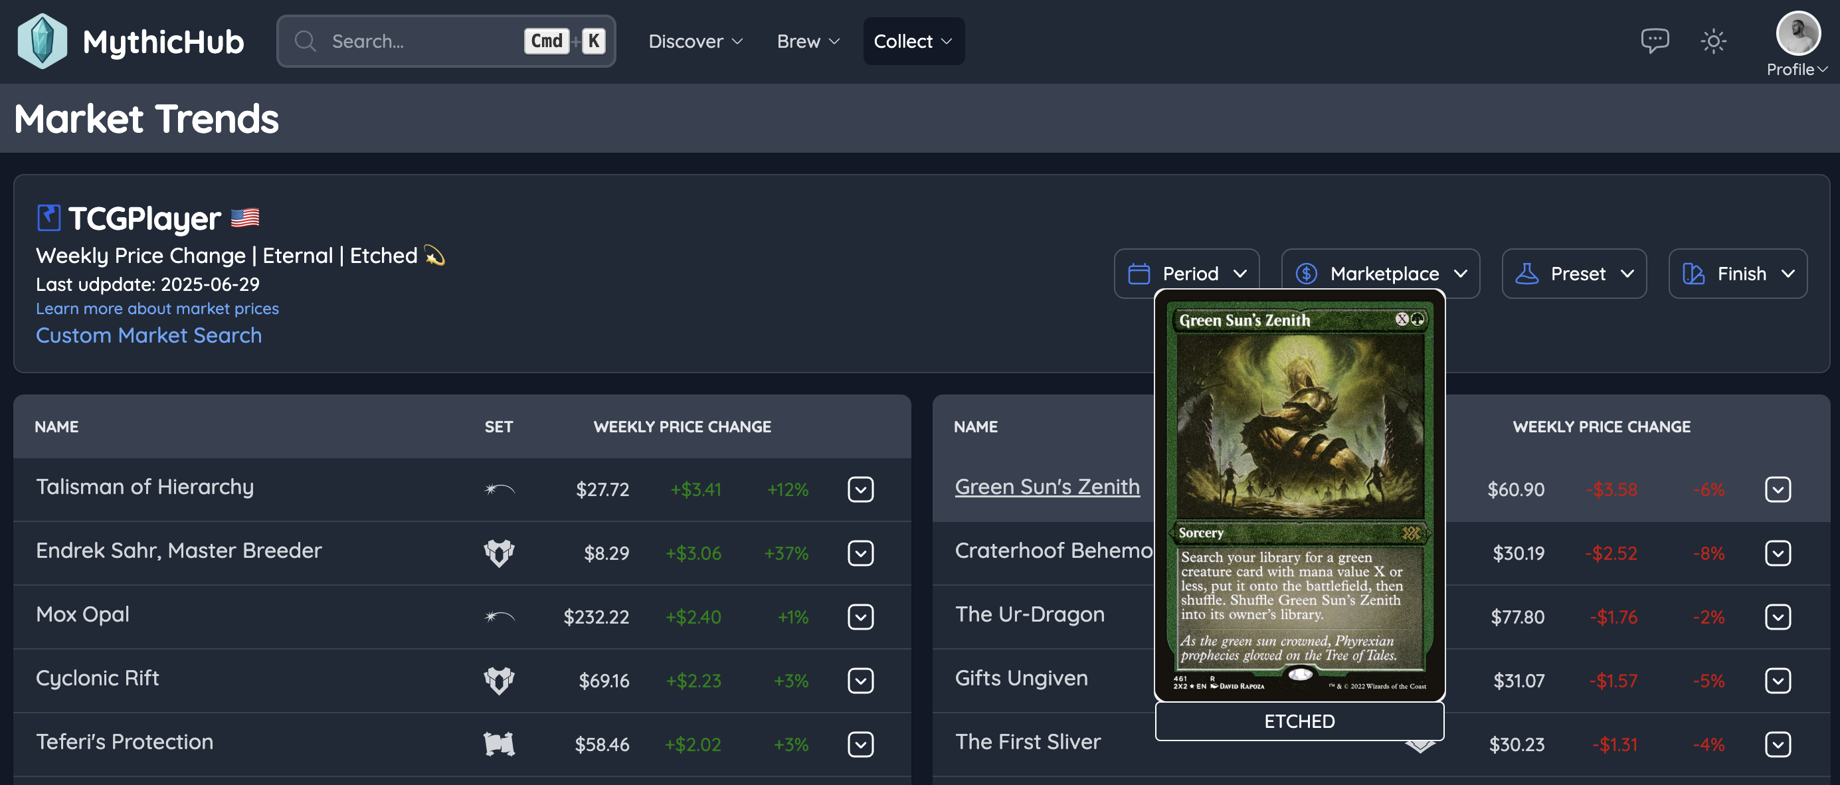Image resolution: width=1840 pixels, height=785 pixels.
Task: Click the +$2.02 Teferi's Protection change
Action: coord(693,744)
